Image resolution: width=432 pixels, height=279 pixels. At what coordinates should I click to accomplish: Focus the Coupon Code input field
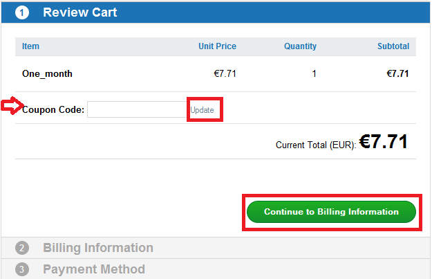tap(137, 109)
